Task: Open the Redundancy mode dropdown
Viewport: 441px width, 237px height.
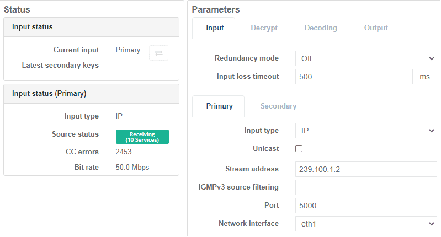Action: tap(366, 58)
